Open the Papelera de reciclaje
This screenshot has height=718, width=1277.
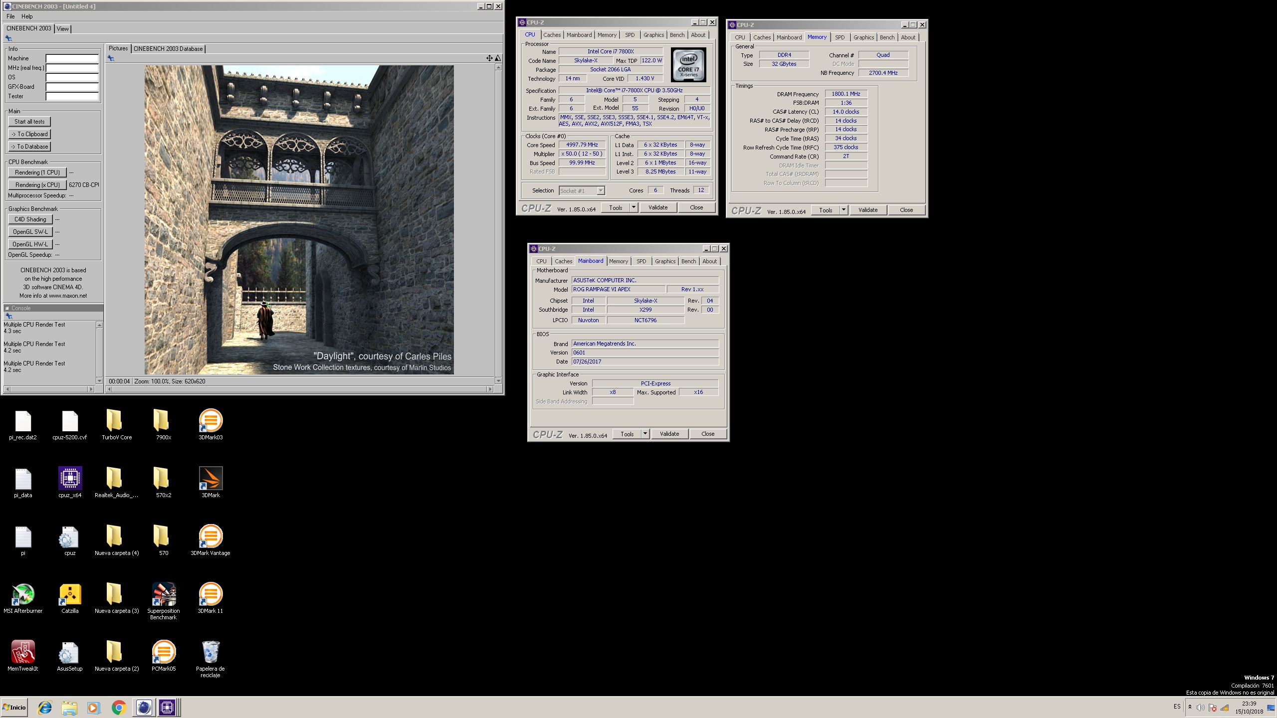211,659
